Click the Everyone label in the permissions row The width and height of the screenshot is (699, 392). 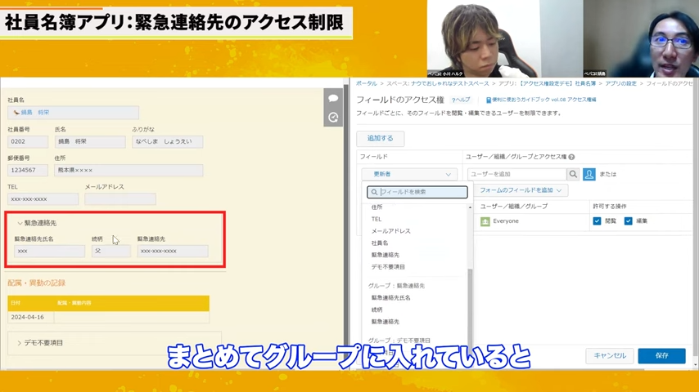pos(506,221)
